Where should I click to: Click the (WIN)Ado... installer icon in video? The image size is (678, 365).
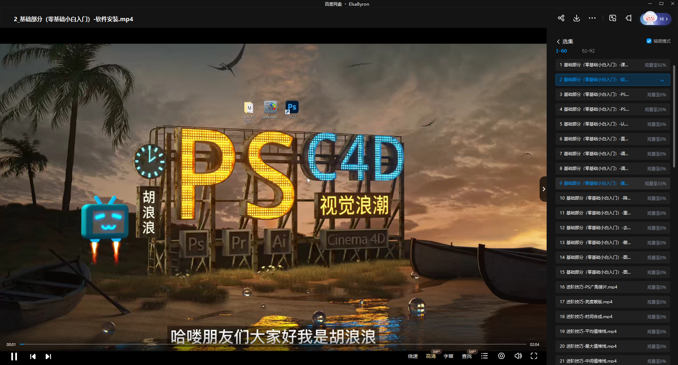point(270,110)
